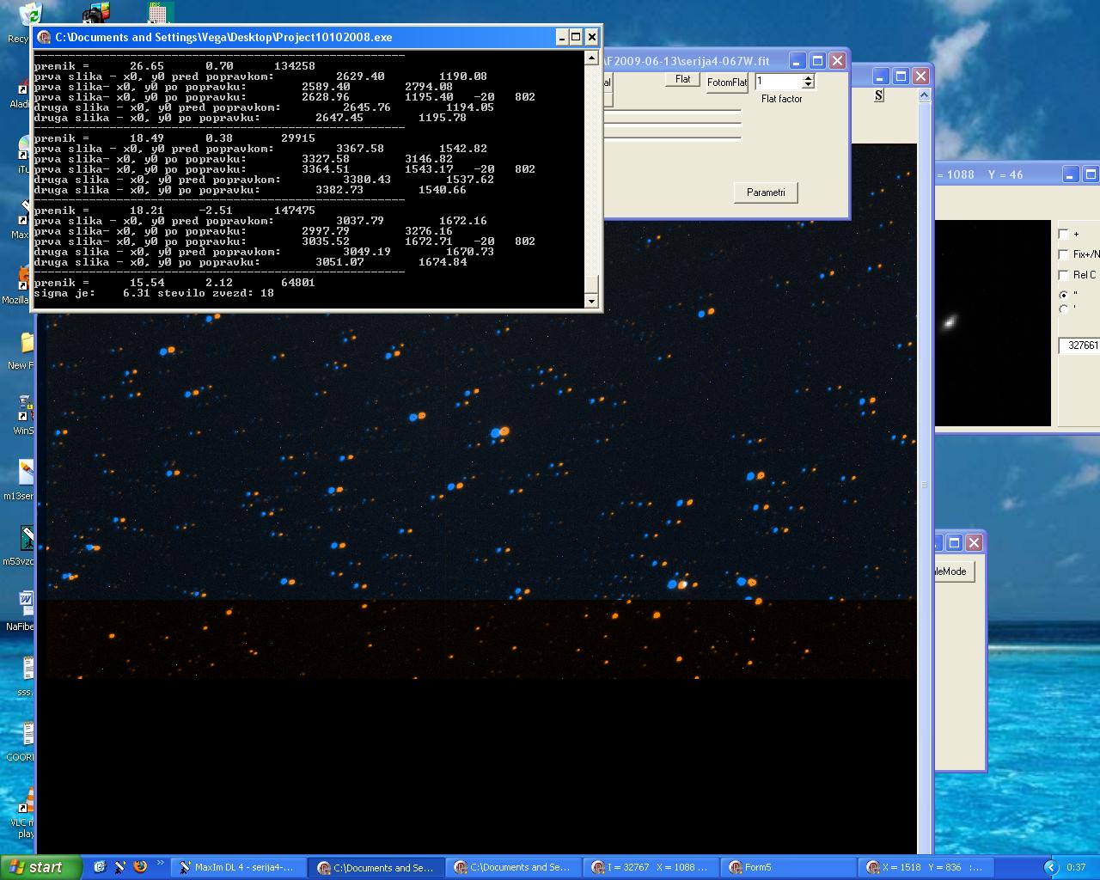Viewport: 1100px width, 880px height.
Task: Click the Parametri button
Action: point(766,192)
